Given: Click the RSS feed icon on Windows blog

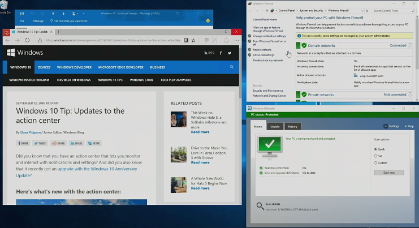Looking at the screenshot, I should [210, 53].
